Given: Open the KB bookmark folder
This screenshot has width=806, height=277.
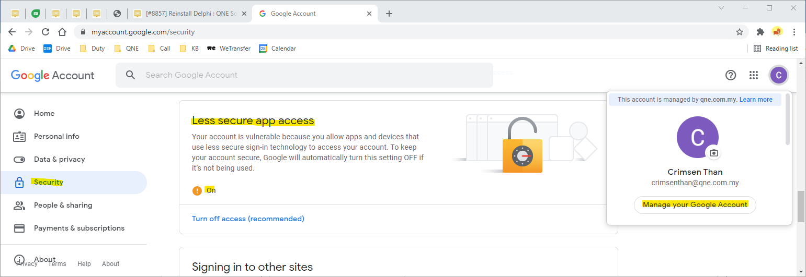Looking at the screenshot, I should [x=189, y=49].
